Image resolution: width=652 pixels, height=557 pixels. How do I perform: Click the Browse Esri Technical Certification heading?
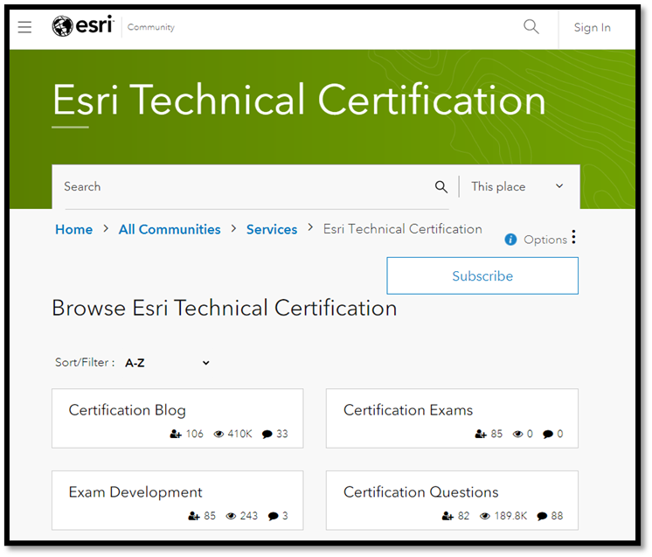tap(225, 308)
